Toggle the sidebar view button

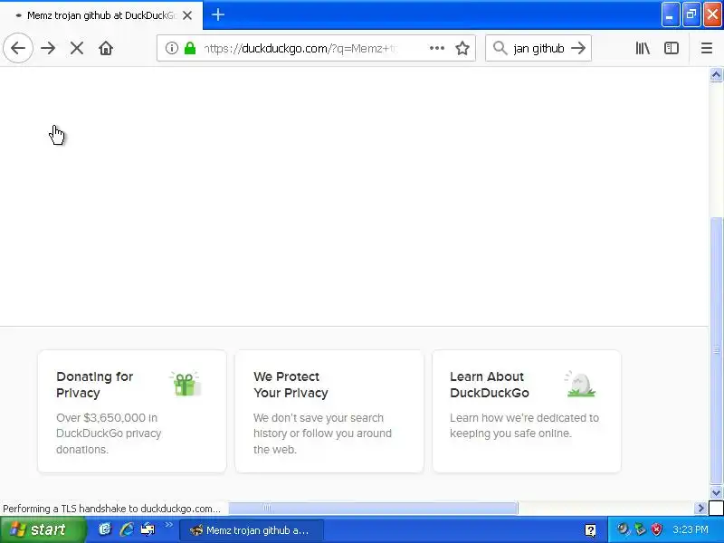click(x=672, y=48)
